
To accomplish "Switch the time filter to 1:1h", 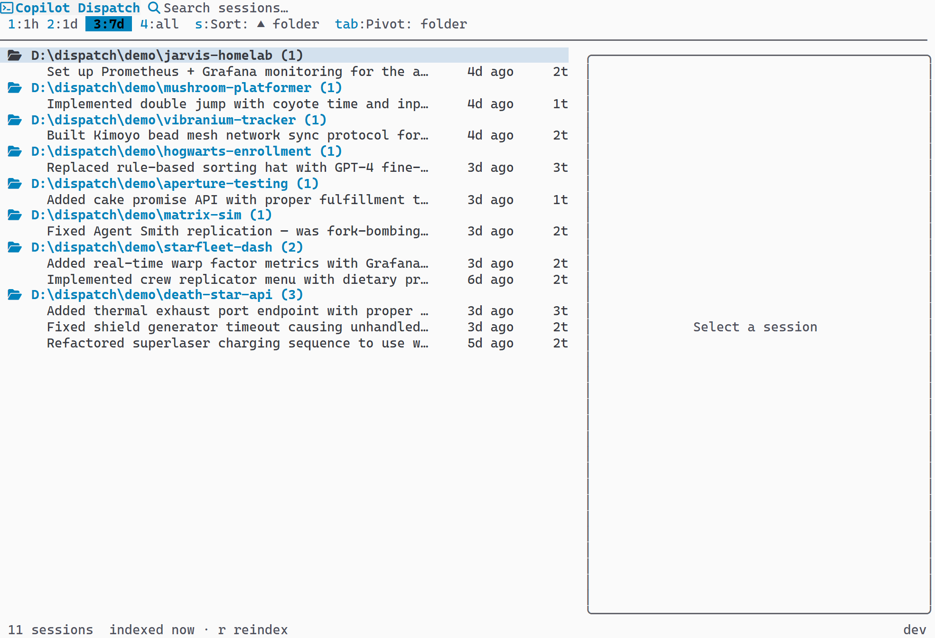I will tap(23, 24).
